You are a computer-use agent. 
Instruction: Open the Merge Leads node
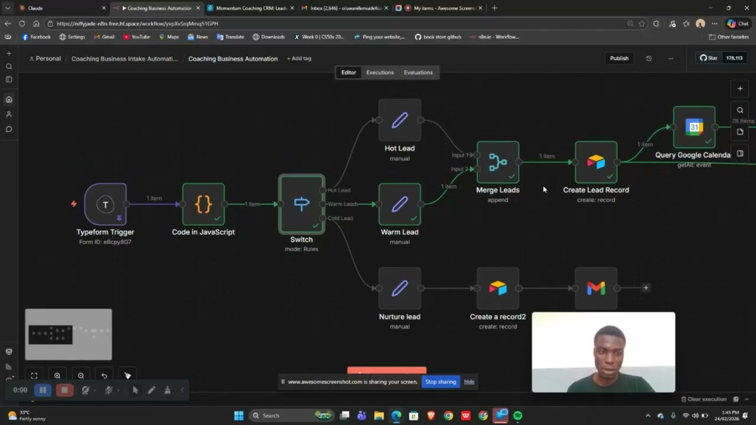click(x=498, y=162)
